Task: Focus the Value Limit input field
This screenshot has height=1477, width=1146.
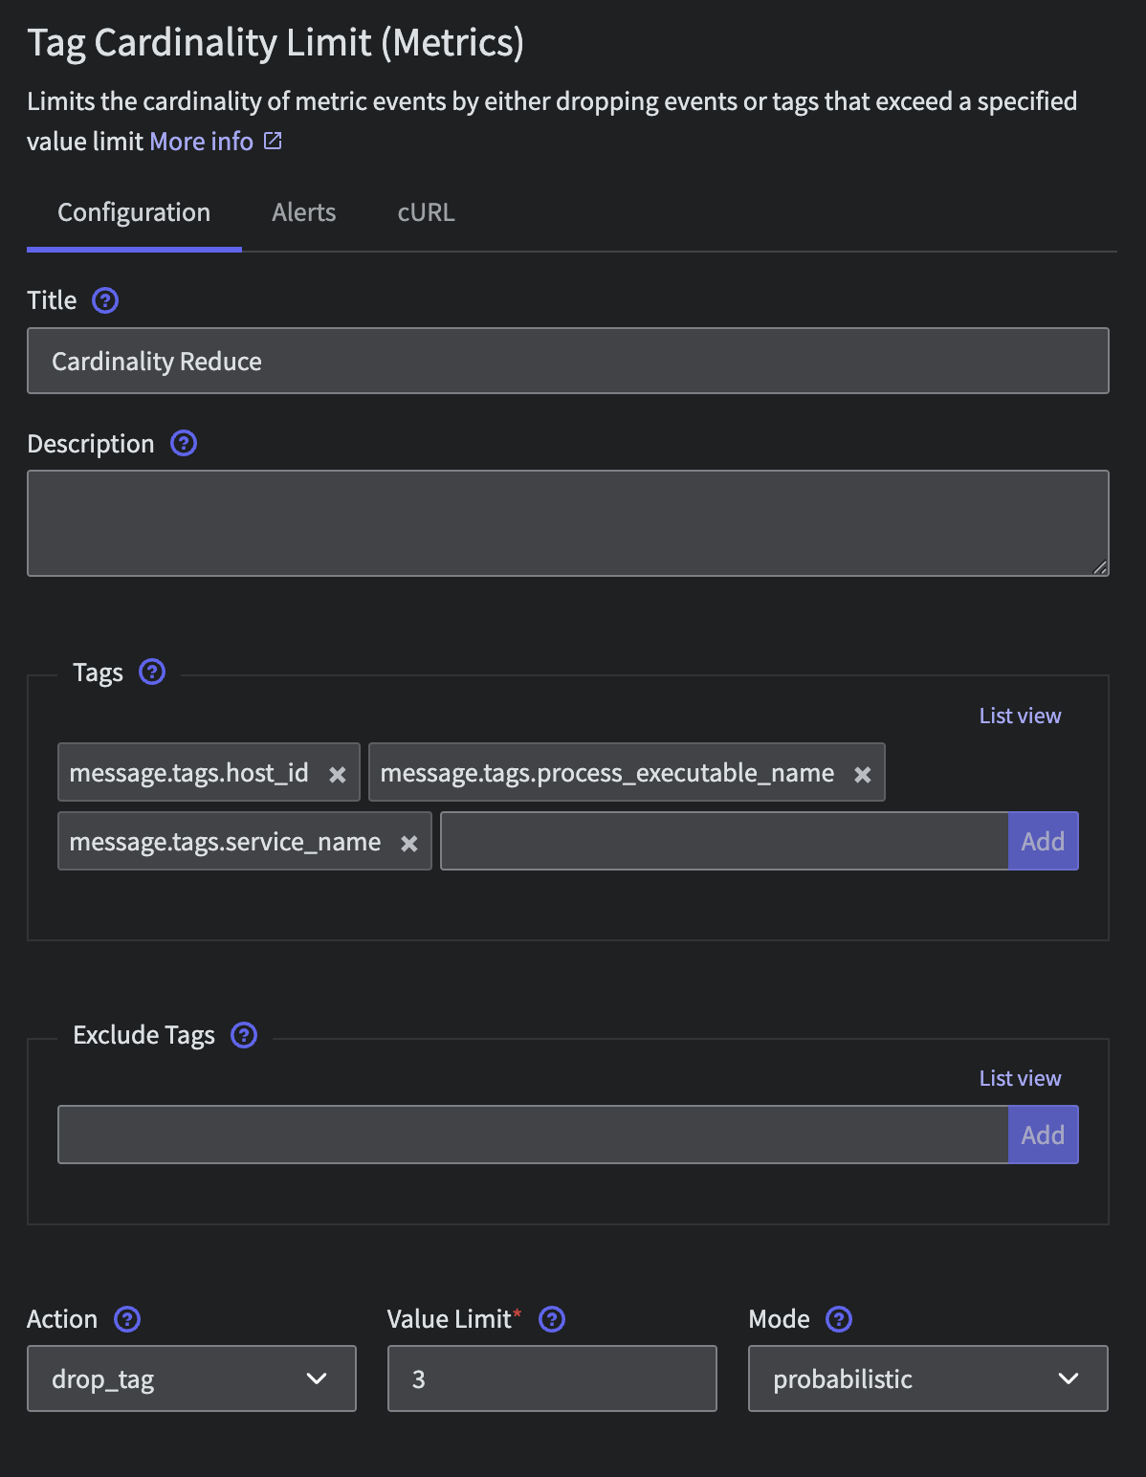Action: click(552, 1378)
